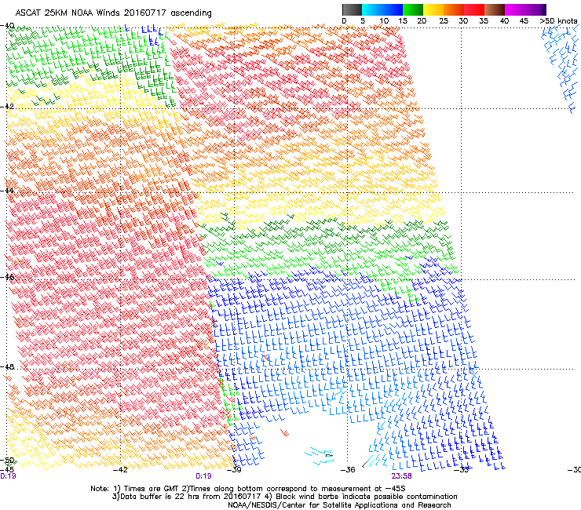Click the cyan-to-blue 5–15 knots color segment
Image resolution: width=581 pixels, height=510 pixels.
[x=382, y=9]
